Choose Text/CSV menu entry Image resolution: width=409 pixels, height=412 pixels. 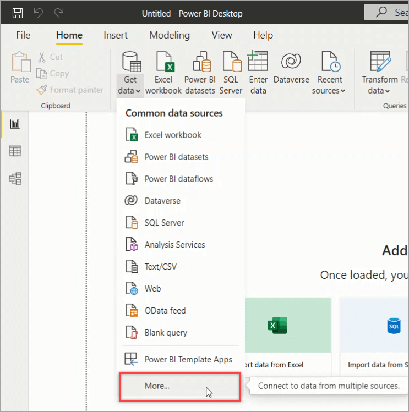(181, 266)
